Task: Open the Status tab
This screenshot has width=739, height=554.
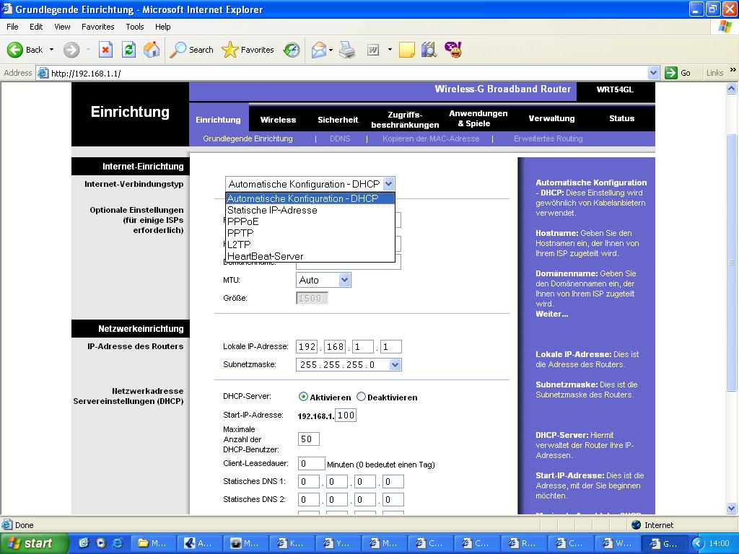Action: point(621,118)
